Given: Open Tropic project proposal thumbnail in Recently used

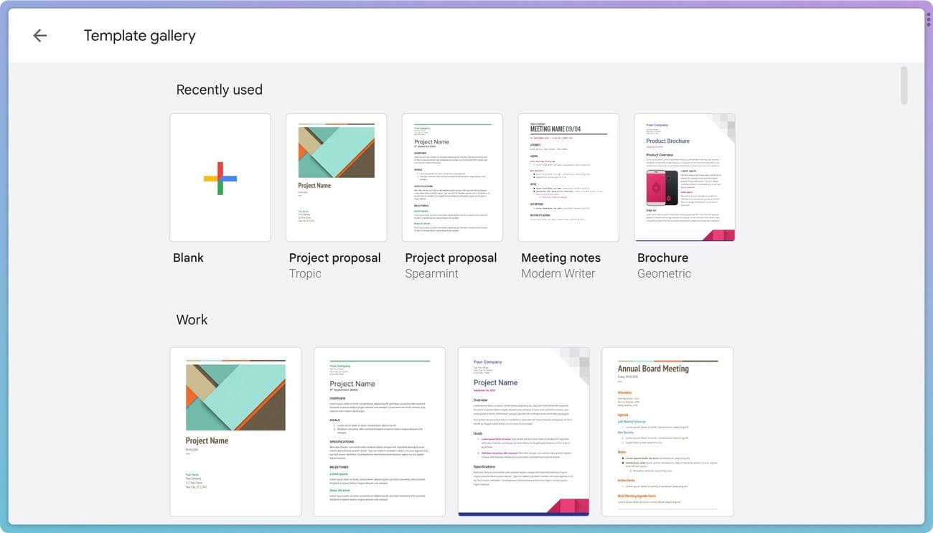Looking at the screenshot, I should 336,178.
